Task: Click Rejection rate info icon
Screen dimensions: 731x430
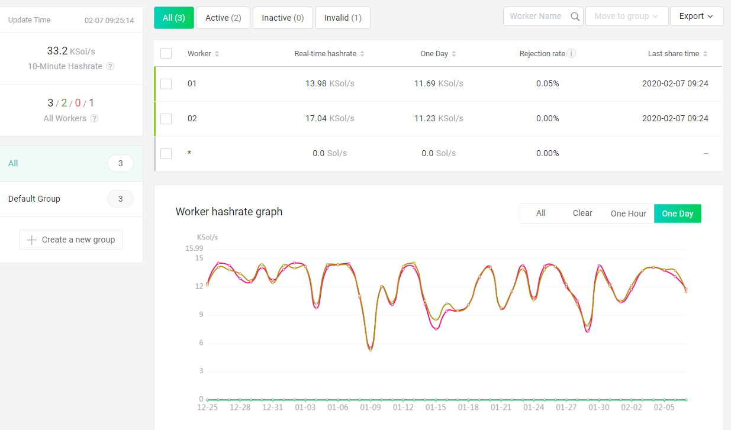Action: point(571,54)
